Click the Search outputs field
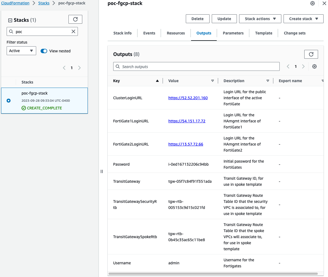Screen dimensions: 328x277 tap(196, 66)
